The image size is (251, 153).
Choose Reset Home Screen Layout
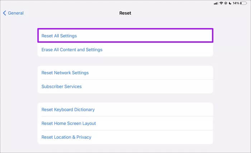coord(126,123)
